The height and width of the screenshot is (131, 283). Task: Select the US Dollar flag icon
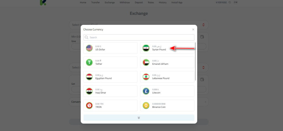click(x=89, y=48)
